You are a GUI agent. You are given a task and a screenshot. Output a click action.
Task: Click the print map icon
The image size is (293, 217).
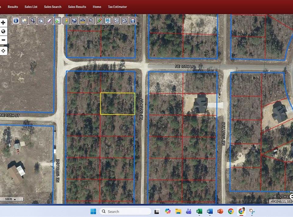click(125, 20)
